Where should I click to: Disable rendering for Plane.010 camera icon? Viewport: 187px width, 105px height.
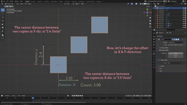click(185, 22)
